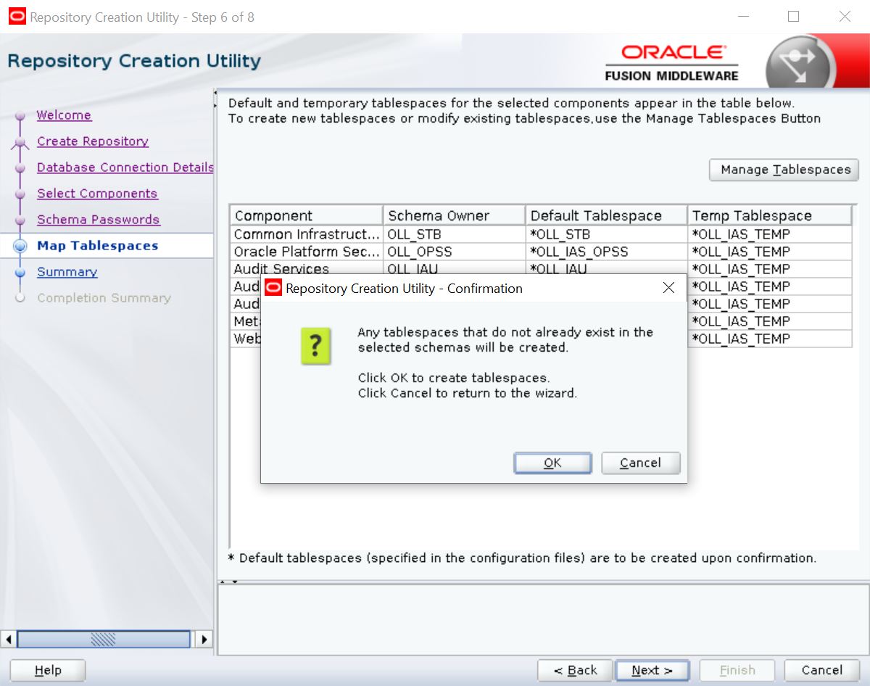The height and width of the screenshot is (686, 870).
Task: Open the Database Connection Details step
Action: pyautogui.click(x=125, y=168)
